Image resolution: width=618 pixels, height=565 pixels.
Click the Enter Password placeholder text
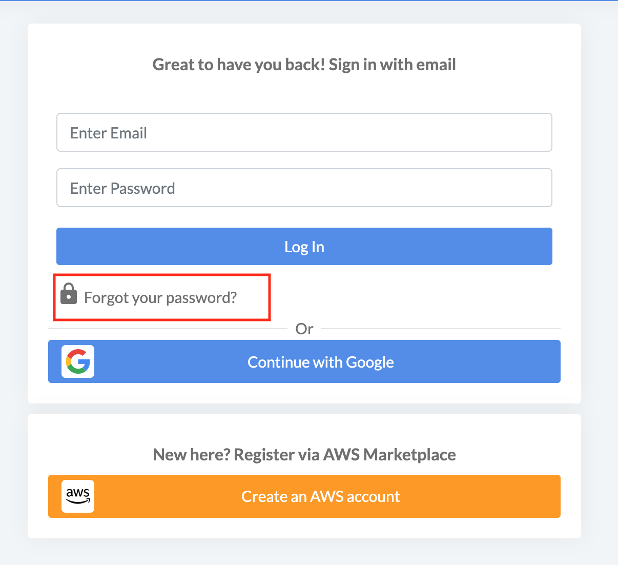(122, 188)
